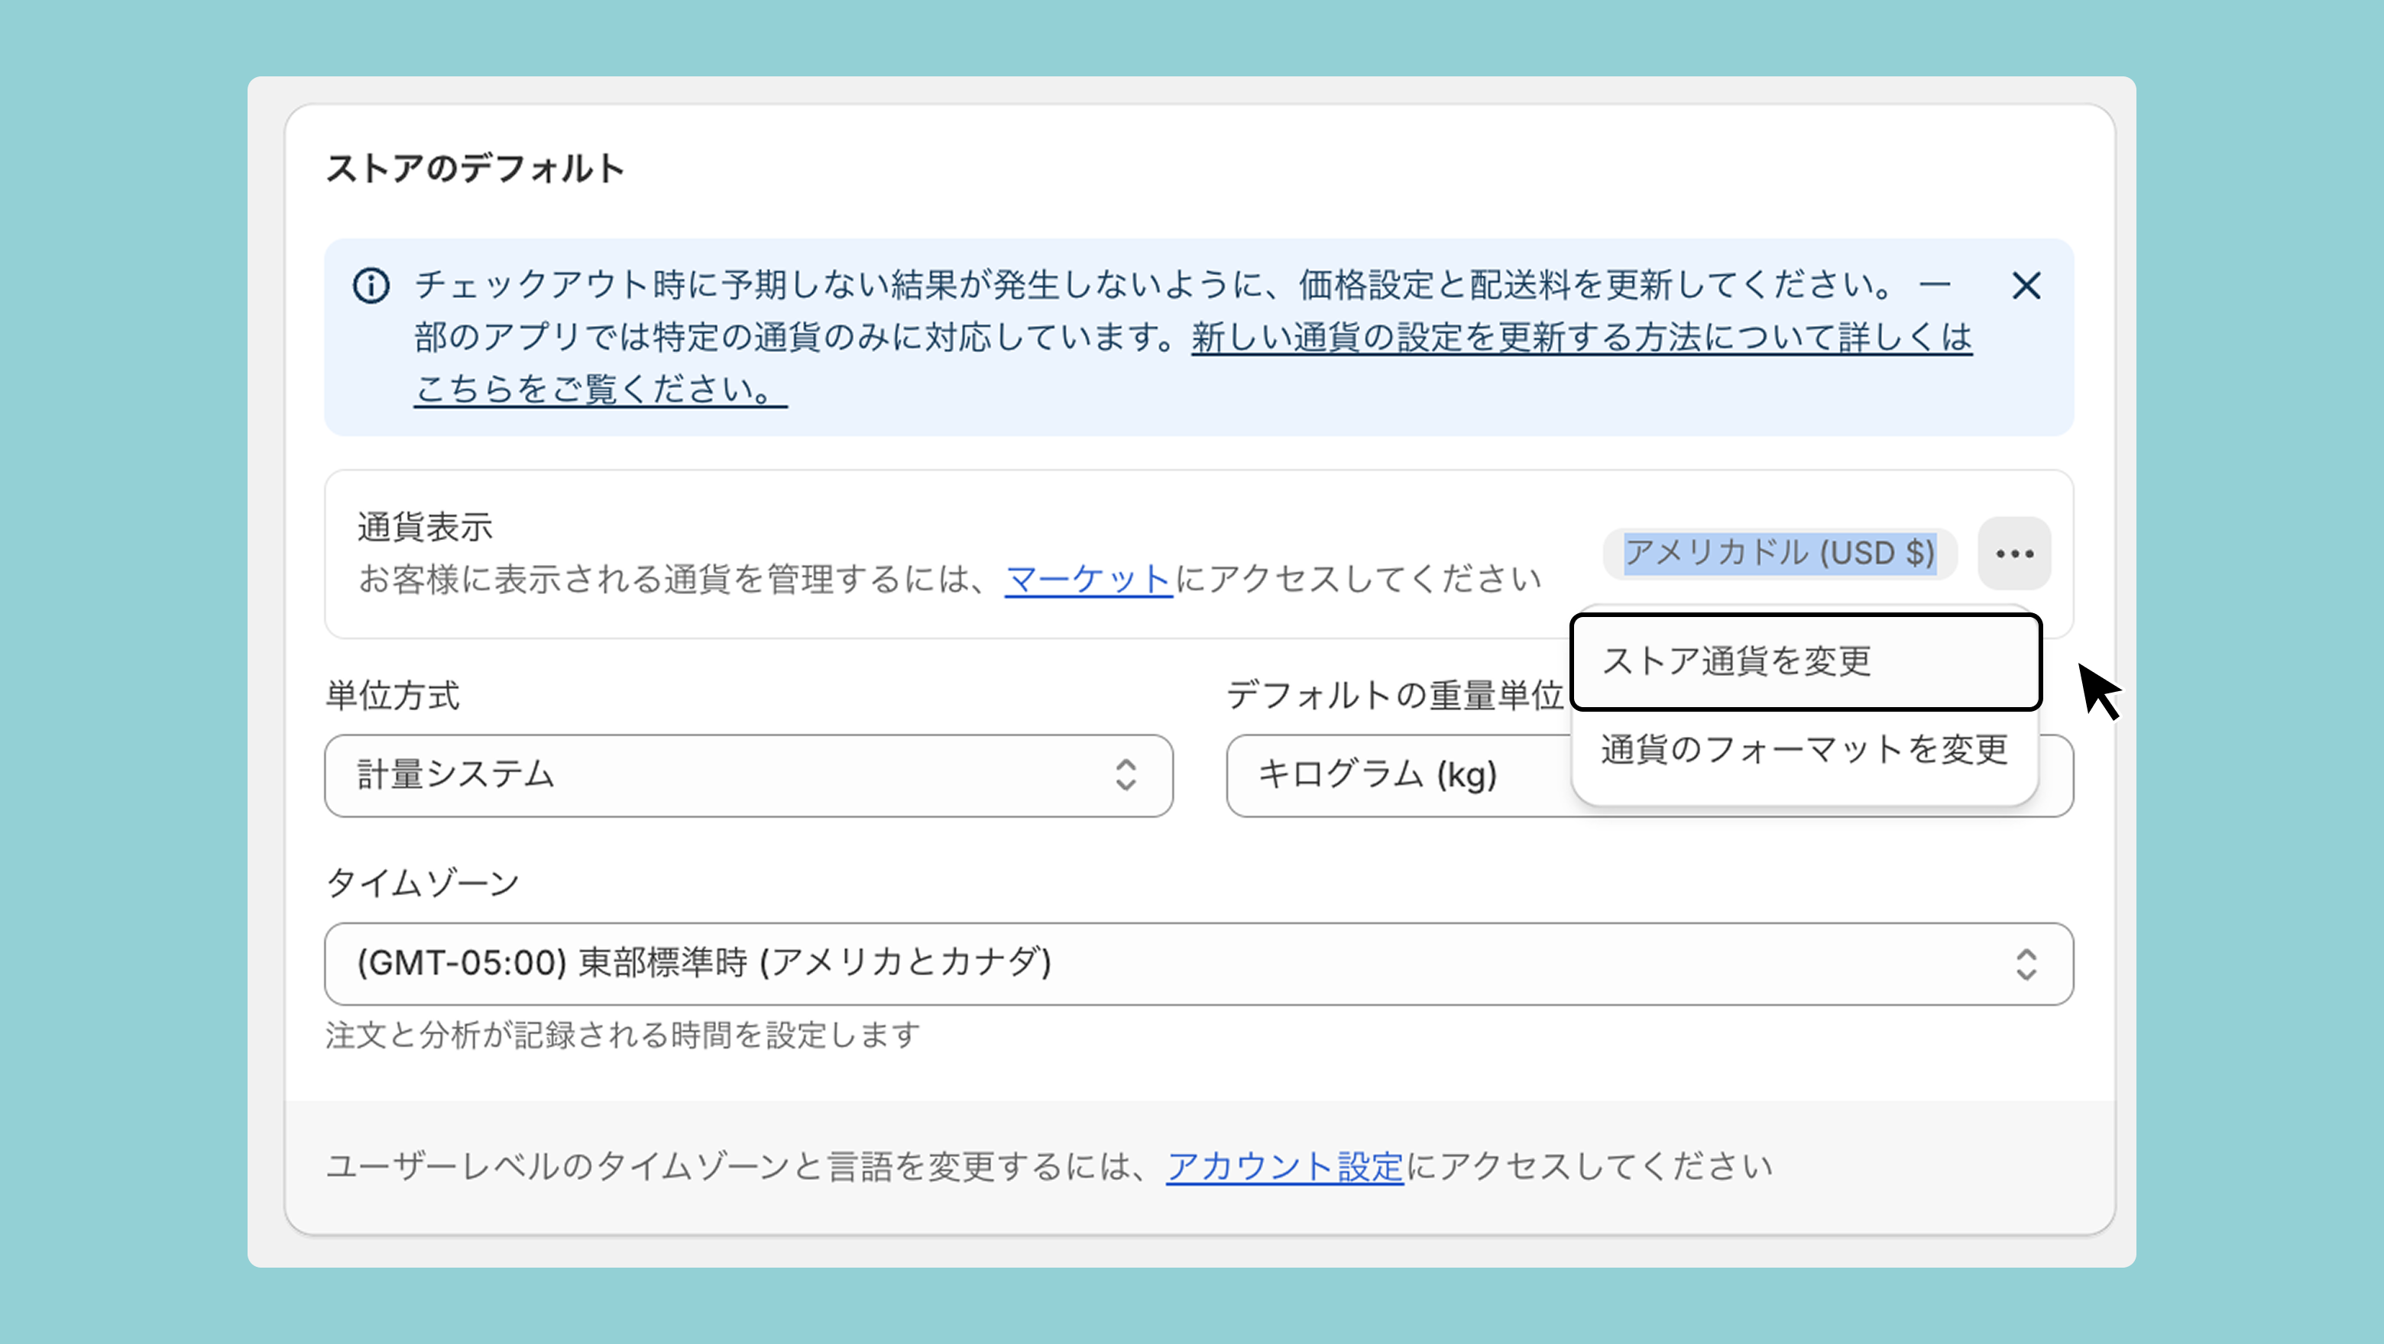The width and height of the screenshot is (2384, 1344).
Task: Click the 計量システム stepper arrows
Action: 1126,775
